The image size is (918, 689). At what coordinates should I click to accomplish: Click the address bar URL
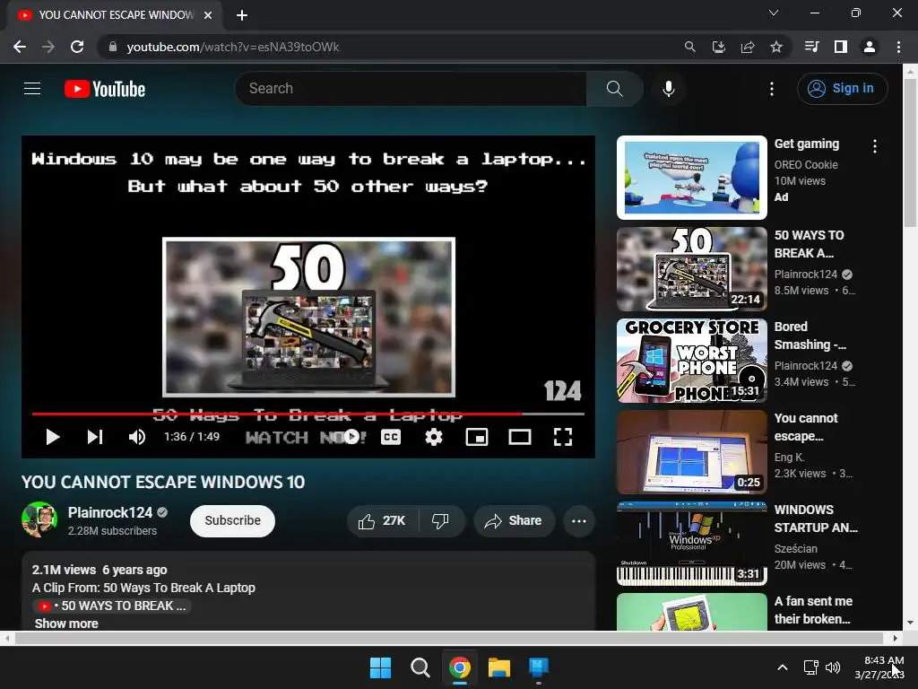[233, 47]
